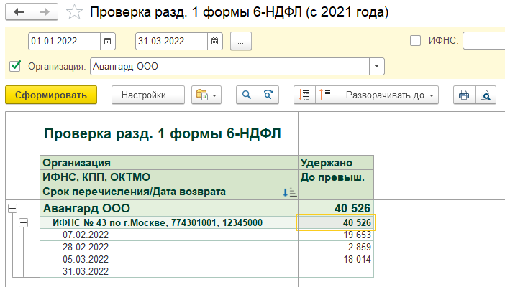Print the report with printer icon
505x287 pixels.
click(464, 95)
